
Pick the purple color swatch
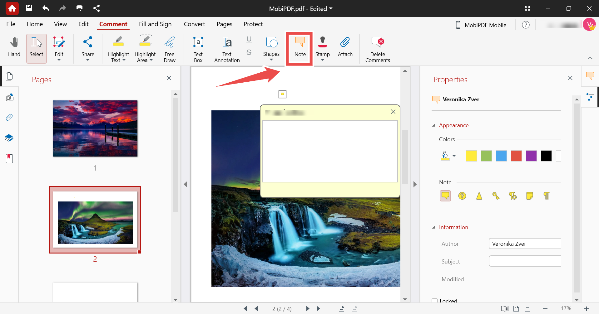531,156
